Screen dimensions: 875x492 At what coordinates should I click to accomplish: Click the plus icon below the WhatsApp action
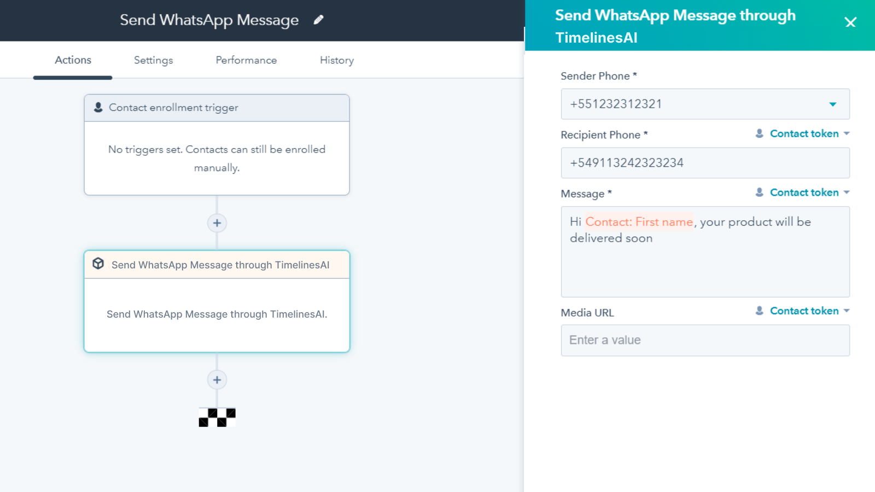217,379
